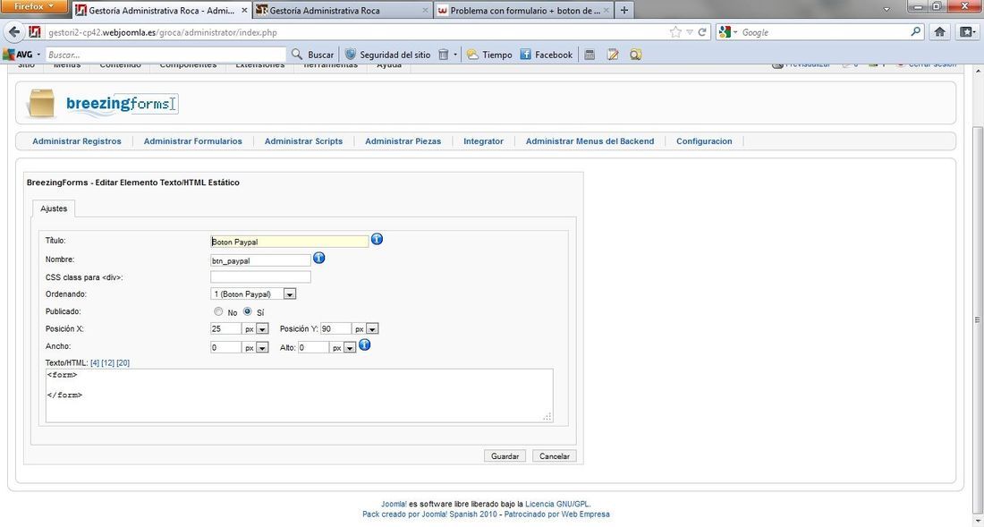984x527 pixels.
Task: Click the bookmarks button right of home icon
Action: pyautogui.click(x=967, y=32)
